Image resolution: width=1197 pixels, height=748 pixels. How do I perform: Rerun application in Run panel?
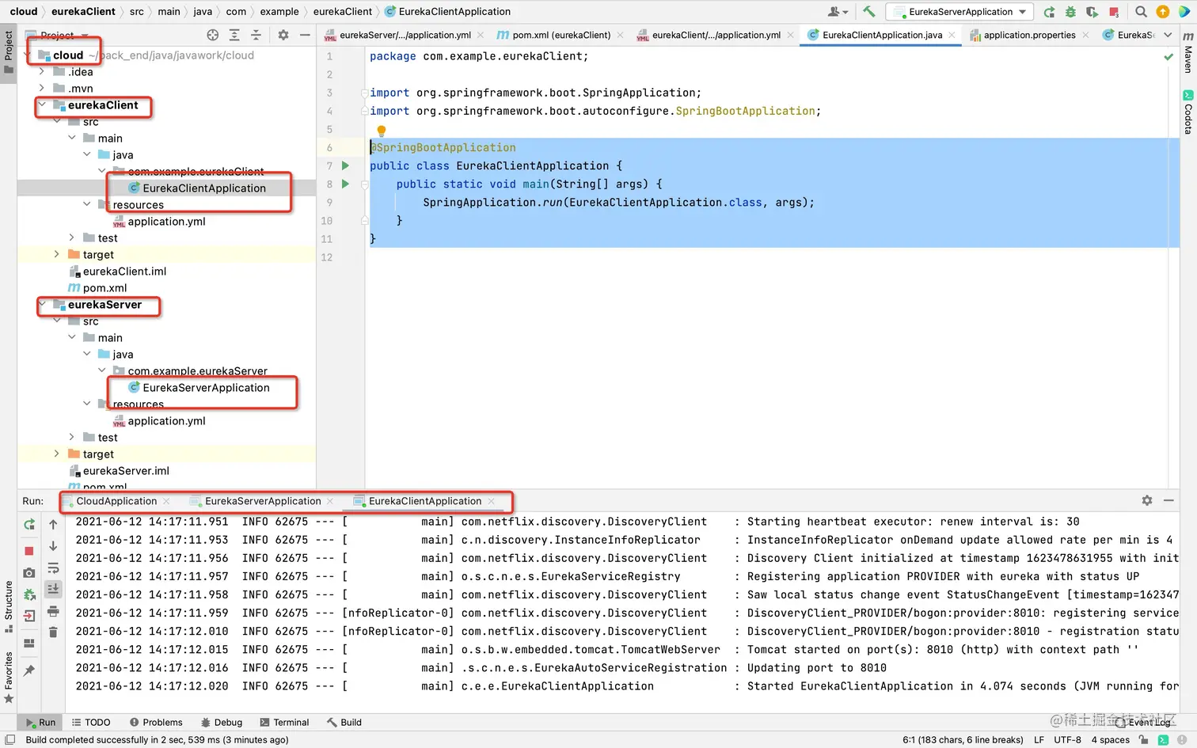coord(29,524)
